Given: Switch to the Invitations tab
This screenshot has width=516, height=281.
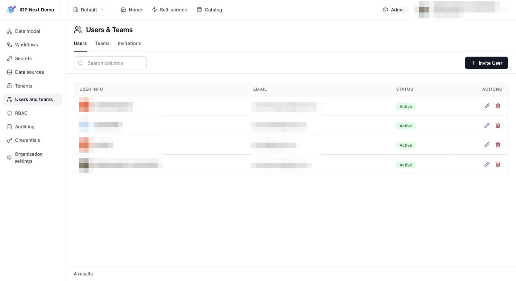Looking at the screenshot, I should [x=129, y=43].
